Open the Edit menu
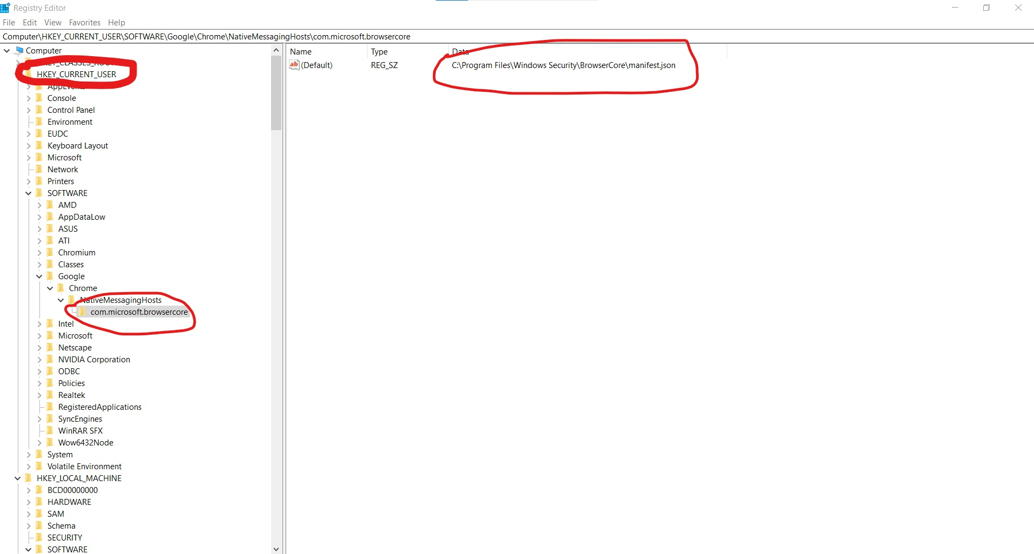 tap(30, 23)
